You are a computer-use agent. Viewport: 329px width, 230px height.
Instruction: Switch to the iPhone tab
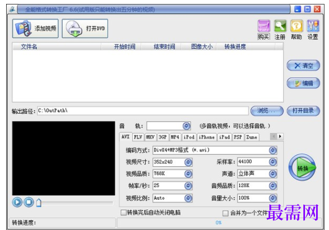207,137
